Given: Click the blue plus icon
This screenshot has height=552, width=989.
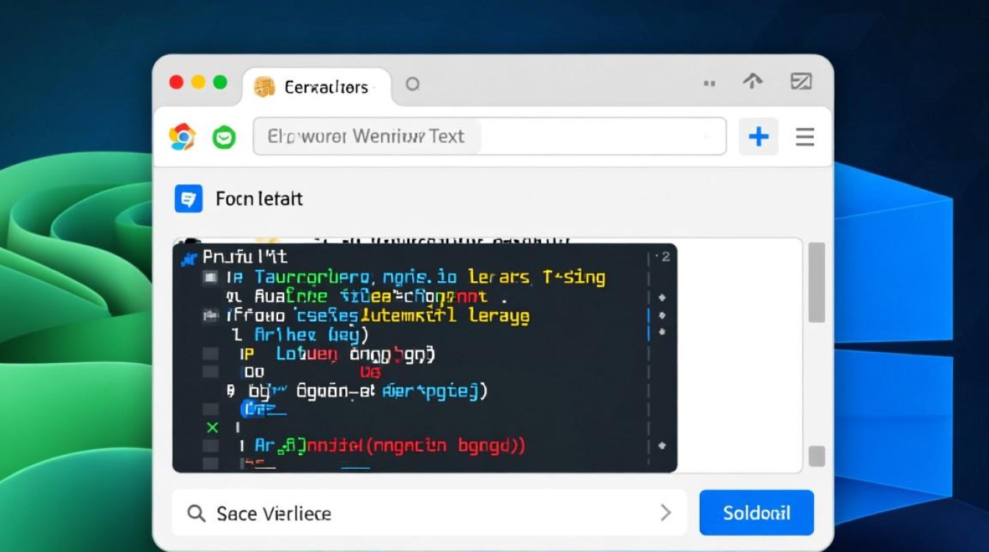Looking at the screenshot, I should [x=758, y=136].
